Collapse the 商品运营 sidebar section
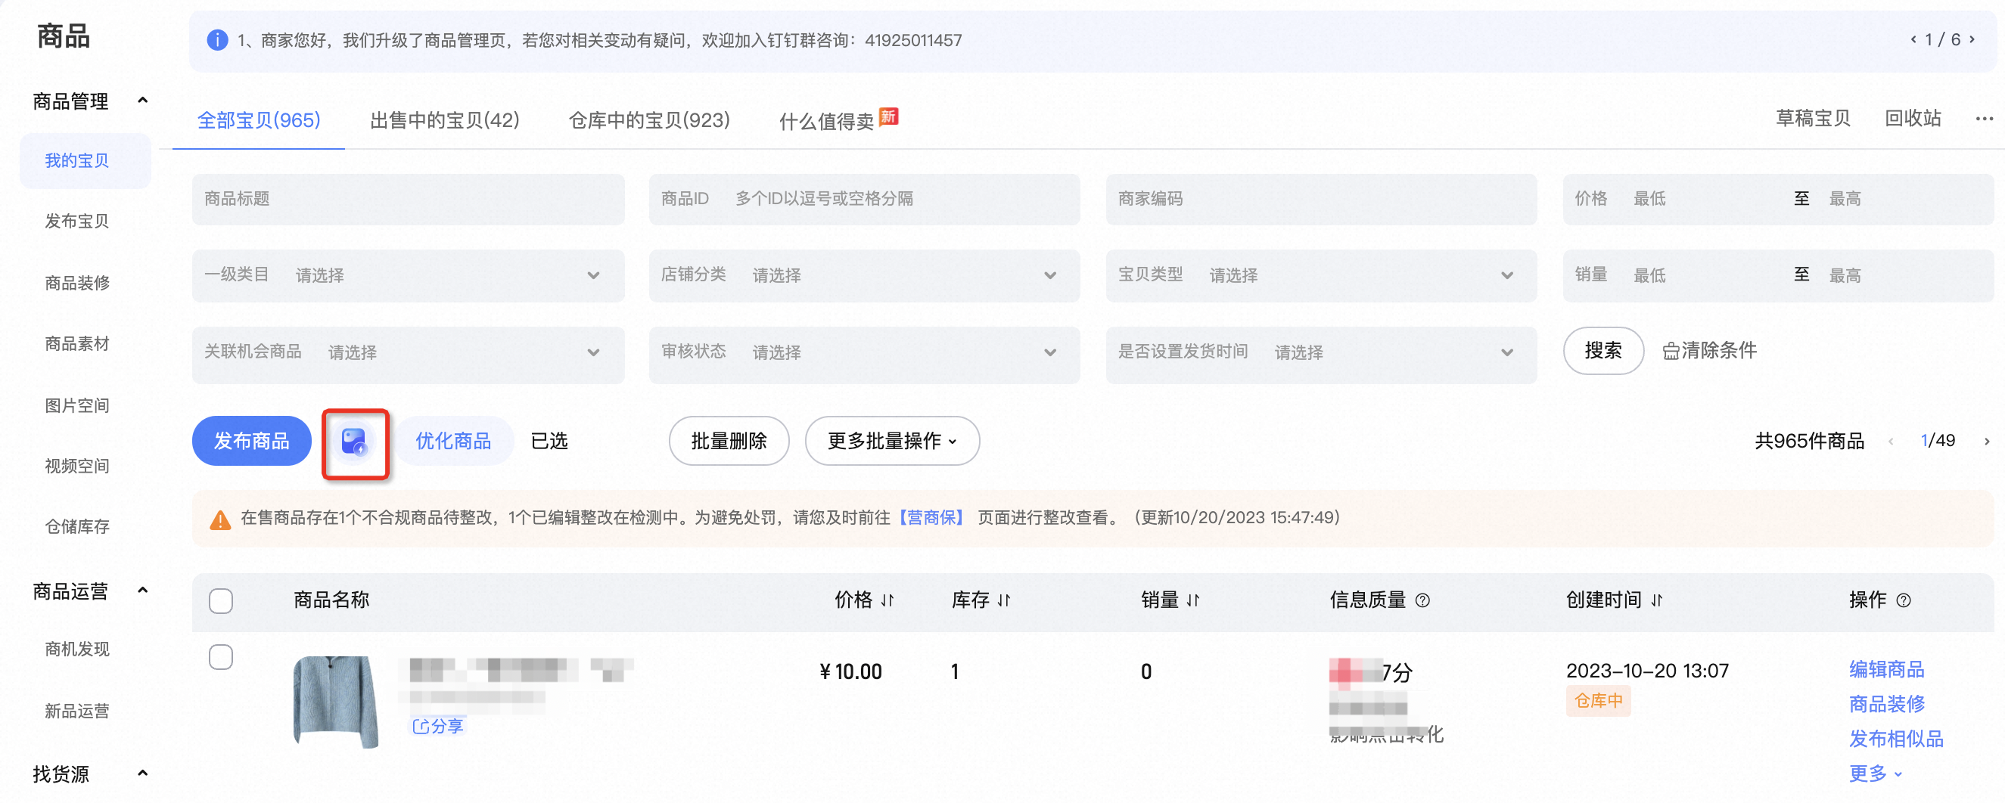 (x=142, y=591)
